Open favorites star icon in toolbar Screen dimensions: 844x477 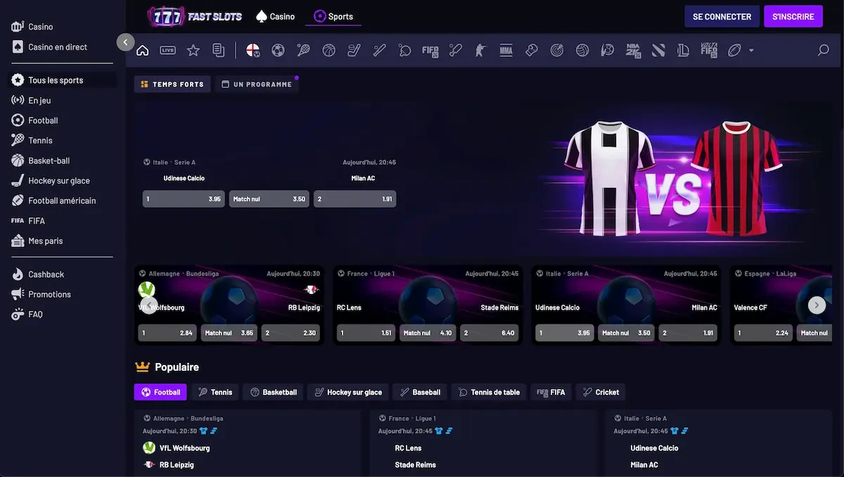pos(193,51)
